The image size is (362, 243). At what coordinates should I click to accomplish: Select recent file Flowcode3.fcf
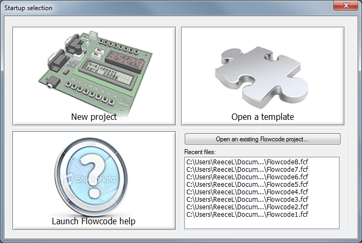coord(247,200)
